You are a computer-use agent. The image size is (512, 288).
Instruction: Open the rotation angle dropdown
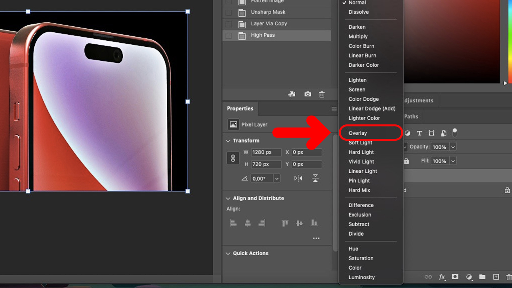277,178
